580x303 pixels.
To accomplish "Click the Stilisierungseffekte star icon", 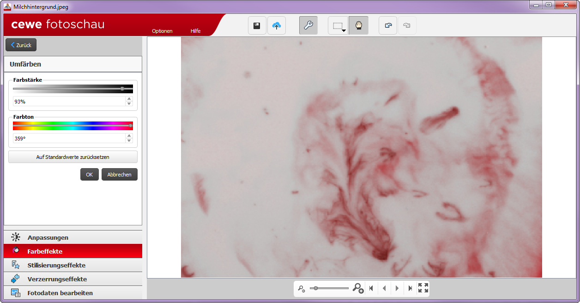I will pos(16,265).
